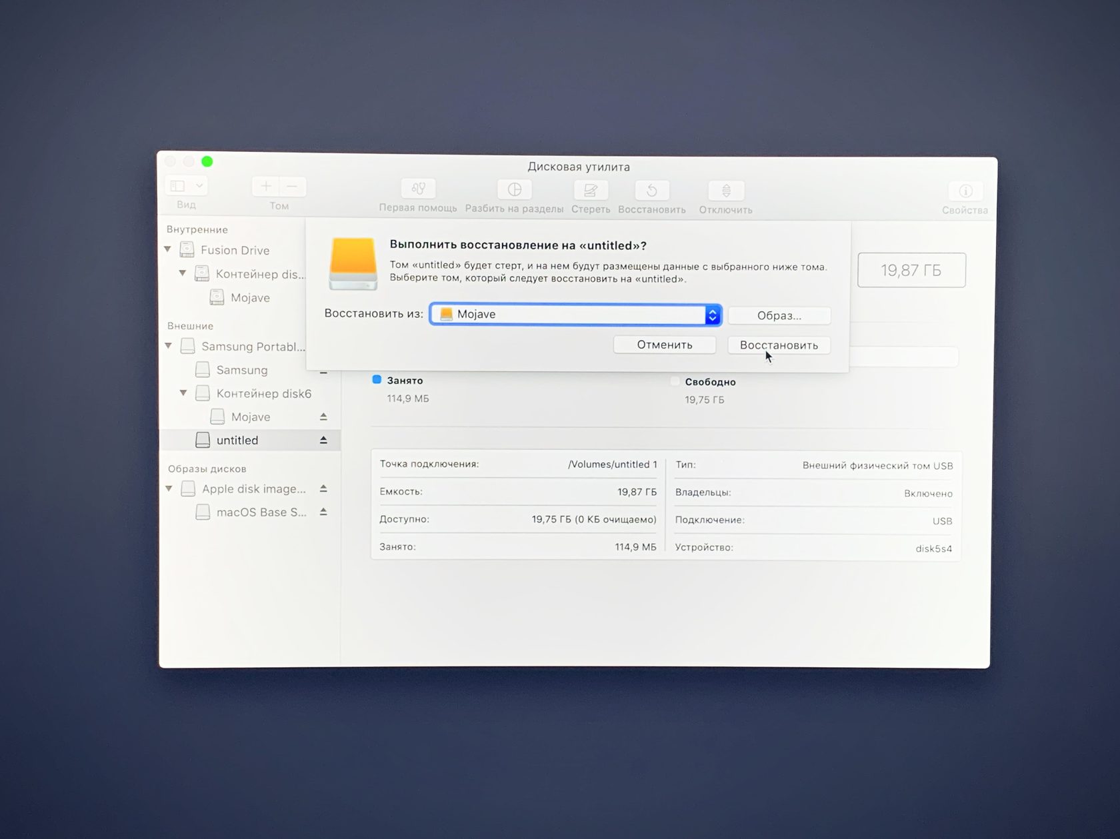1120x839 pixels.
Task: Eject the macOS Base S... volume
Action: coord(323,512)
